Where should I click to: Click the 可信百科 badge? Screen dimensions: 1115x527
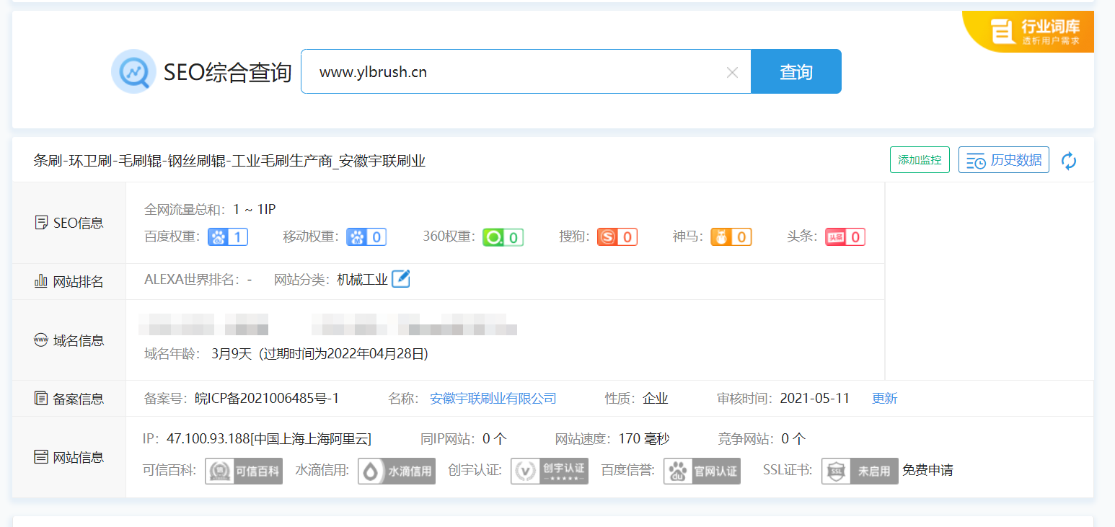(244, 471)
